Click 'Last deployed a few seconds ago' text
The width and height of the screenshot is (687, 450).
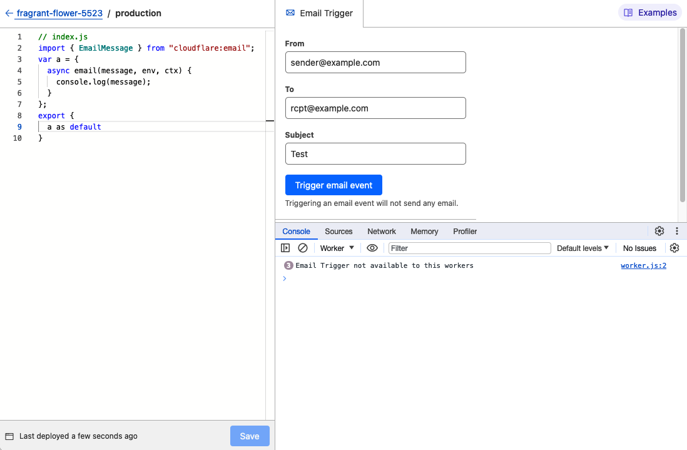(78, 436)
